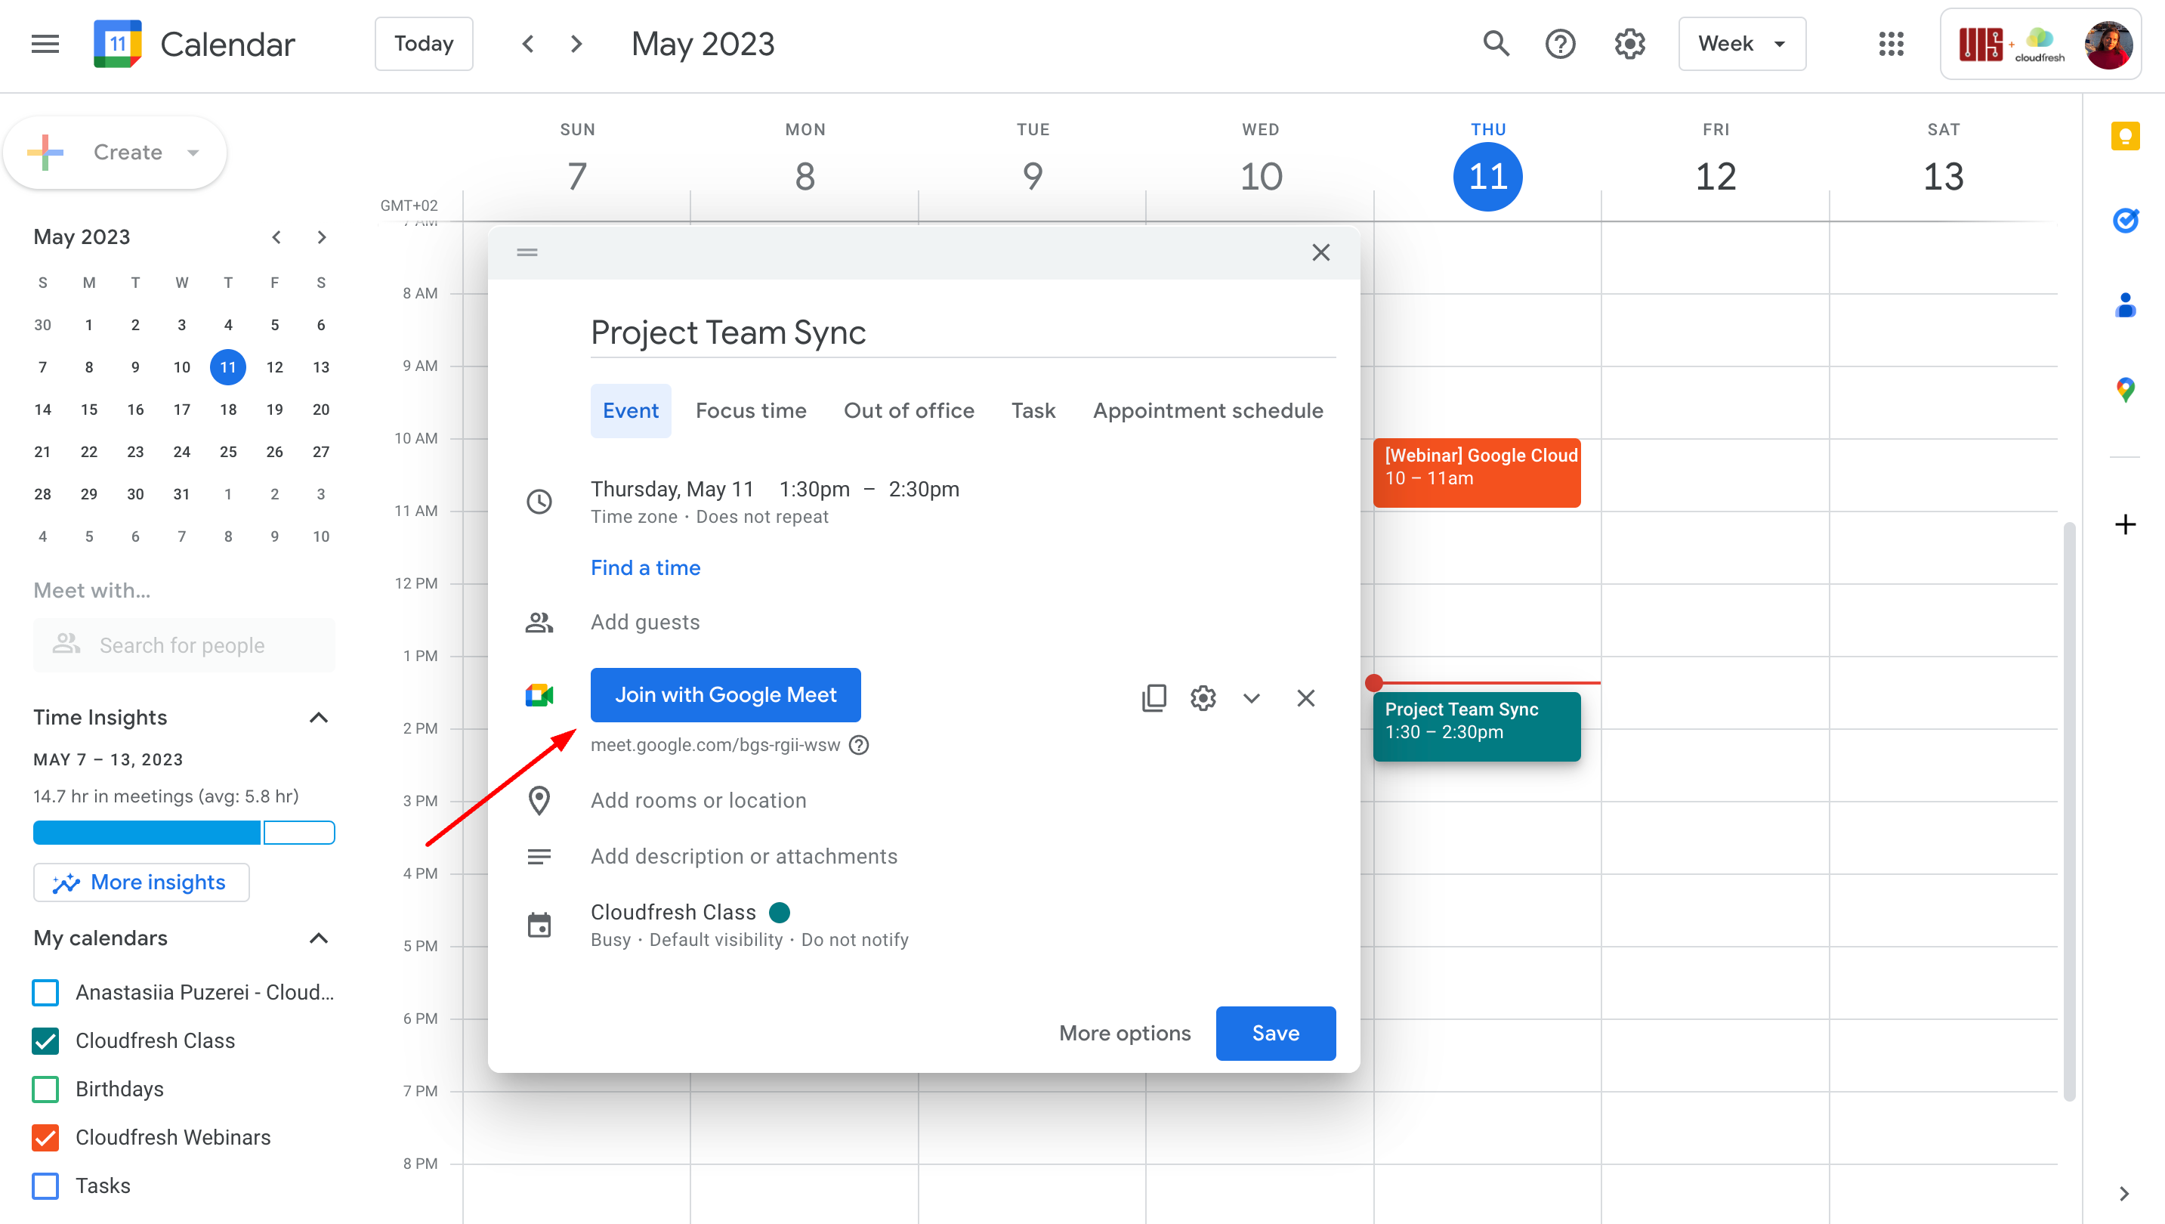The width and height of the screenshot is (2165, 1224).
Task: Click the Join with Google Meet button
Action: tap(724, 694)
